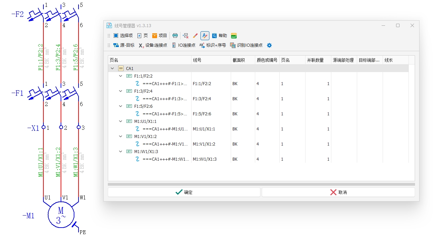Select the paintbrush icon in toolbar
The height and width of the screenshot is (242, 445).
coord(195,36)
